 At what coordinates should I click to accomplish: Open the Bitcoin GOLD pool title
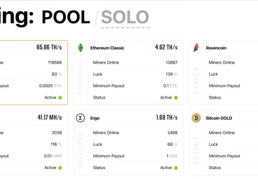click(219, 118)
